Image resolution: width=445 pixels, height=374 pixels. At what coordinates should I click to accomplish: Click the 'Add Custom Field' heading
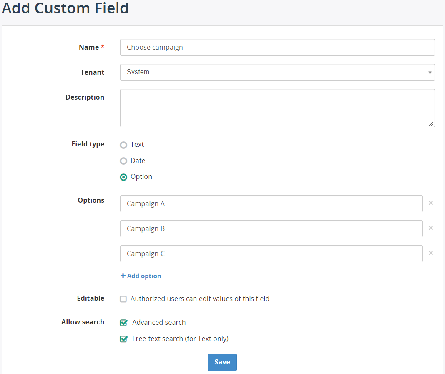65,8
